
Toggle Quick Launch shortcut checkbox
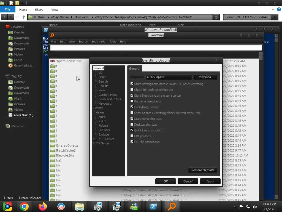coord(132,130)
